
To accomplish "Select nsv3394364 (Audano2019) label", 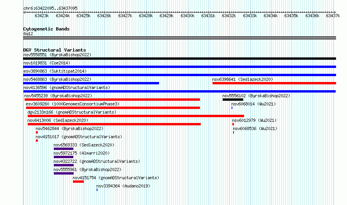I will tap(123, 186).
